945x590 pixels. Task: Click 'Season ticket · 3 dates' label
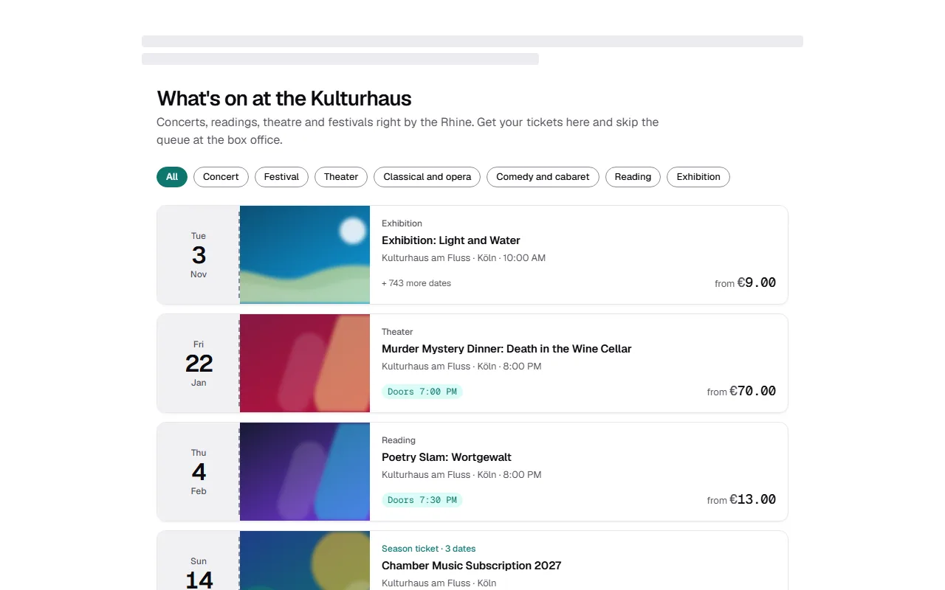click(x=429, y=549)
